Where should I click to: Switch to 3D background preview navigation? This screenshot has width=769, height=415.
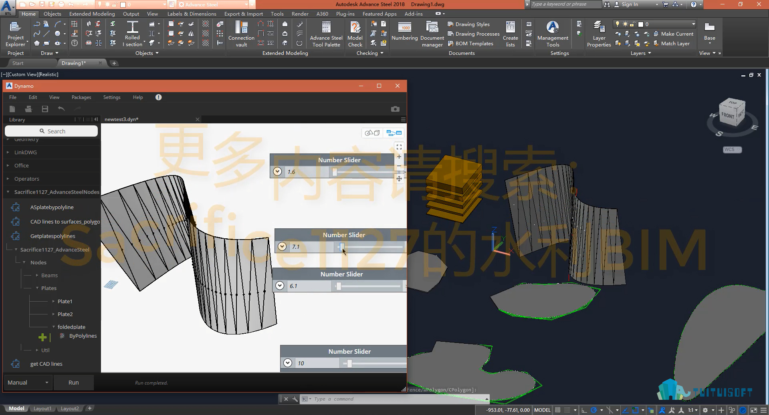click(372, 133)
